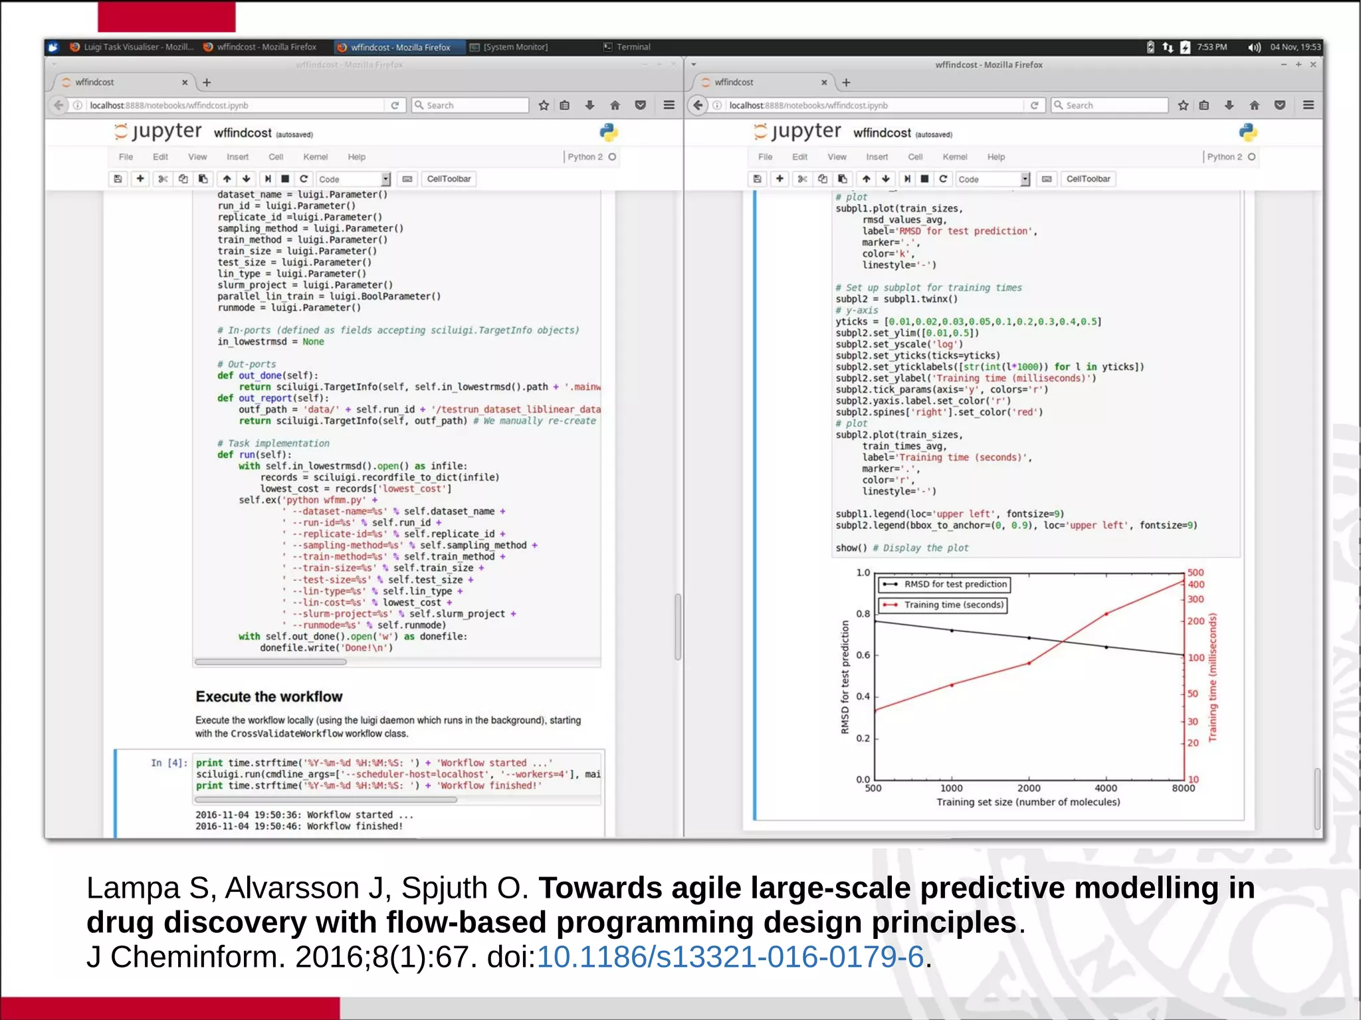Move the cell up in the left notebook
This screenshot has height=1020, width=1361.
227,179
